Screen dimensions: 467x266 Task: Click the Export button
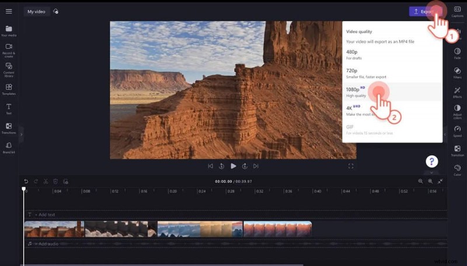[424, 12]
